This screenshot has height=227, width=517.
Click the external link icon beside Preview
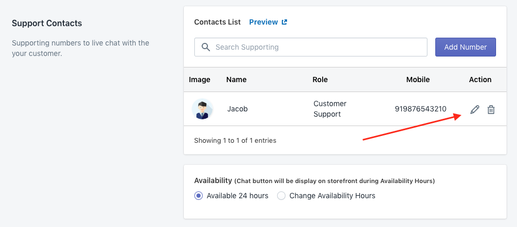(284, 22)
